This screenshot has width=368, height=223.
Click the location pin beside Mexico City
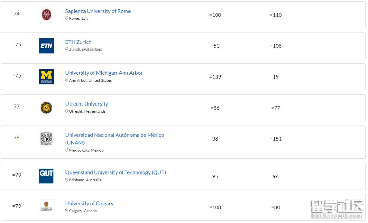[67, 150]
